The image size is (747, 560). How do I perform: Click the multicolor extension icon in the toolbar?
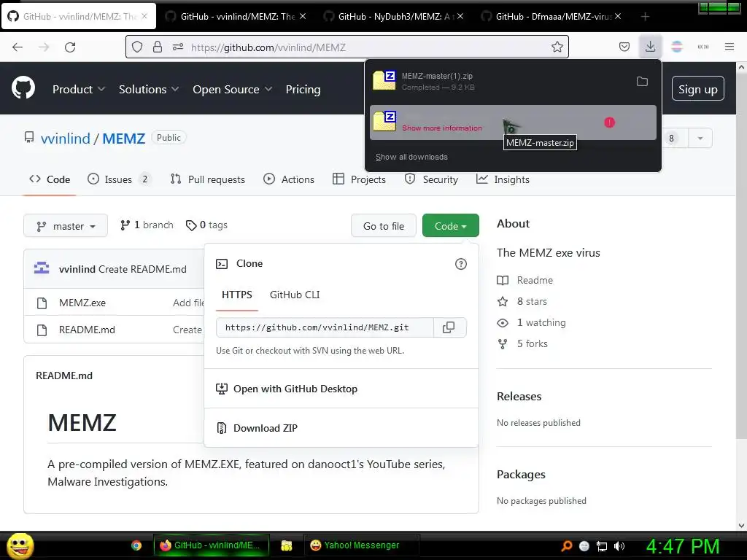point(676,47)
